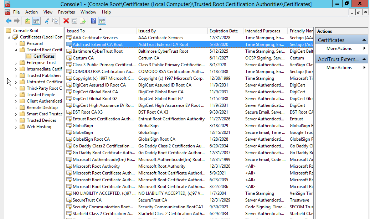This screenshot has height=219, width=370.
Task: Click the certificate icon for AAA Certificate Services
Action: [69, 38]
